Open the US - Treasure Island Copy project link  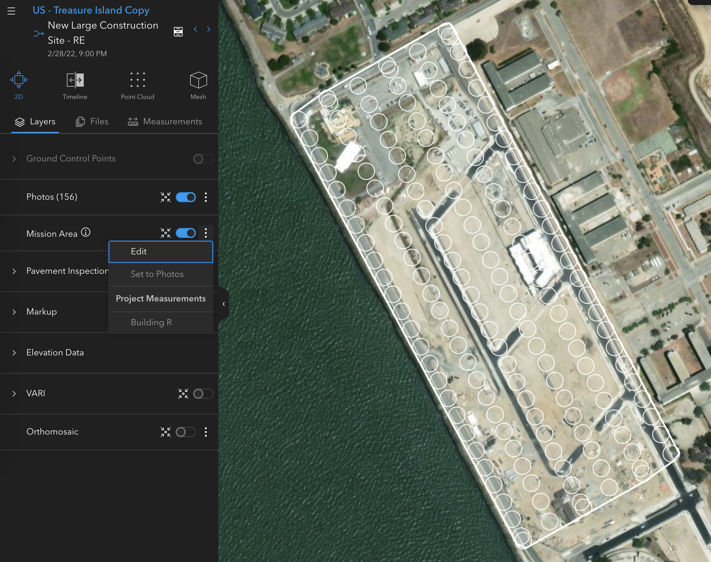pyautogui.click(x=91, y=10)
